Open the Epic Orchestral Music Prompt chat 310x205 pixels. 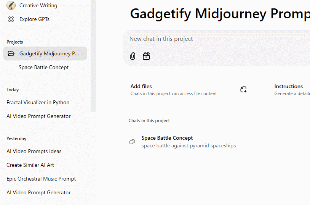pyautogui.click(x=41, y=179)
